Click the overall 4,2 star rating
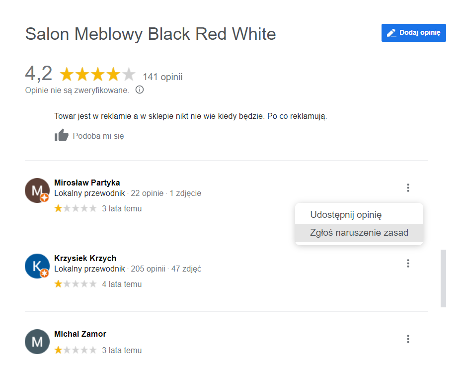This screenshot has width=464, height=372. coord(98,74)
